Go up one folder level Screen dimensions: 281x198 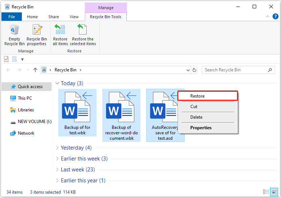coord(35,70)
